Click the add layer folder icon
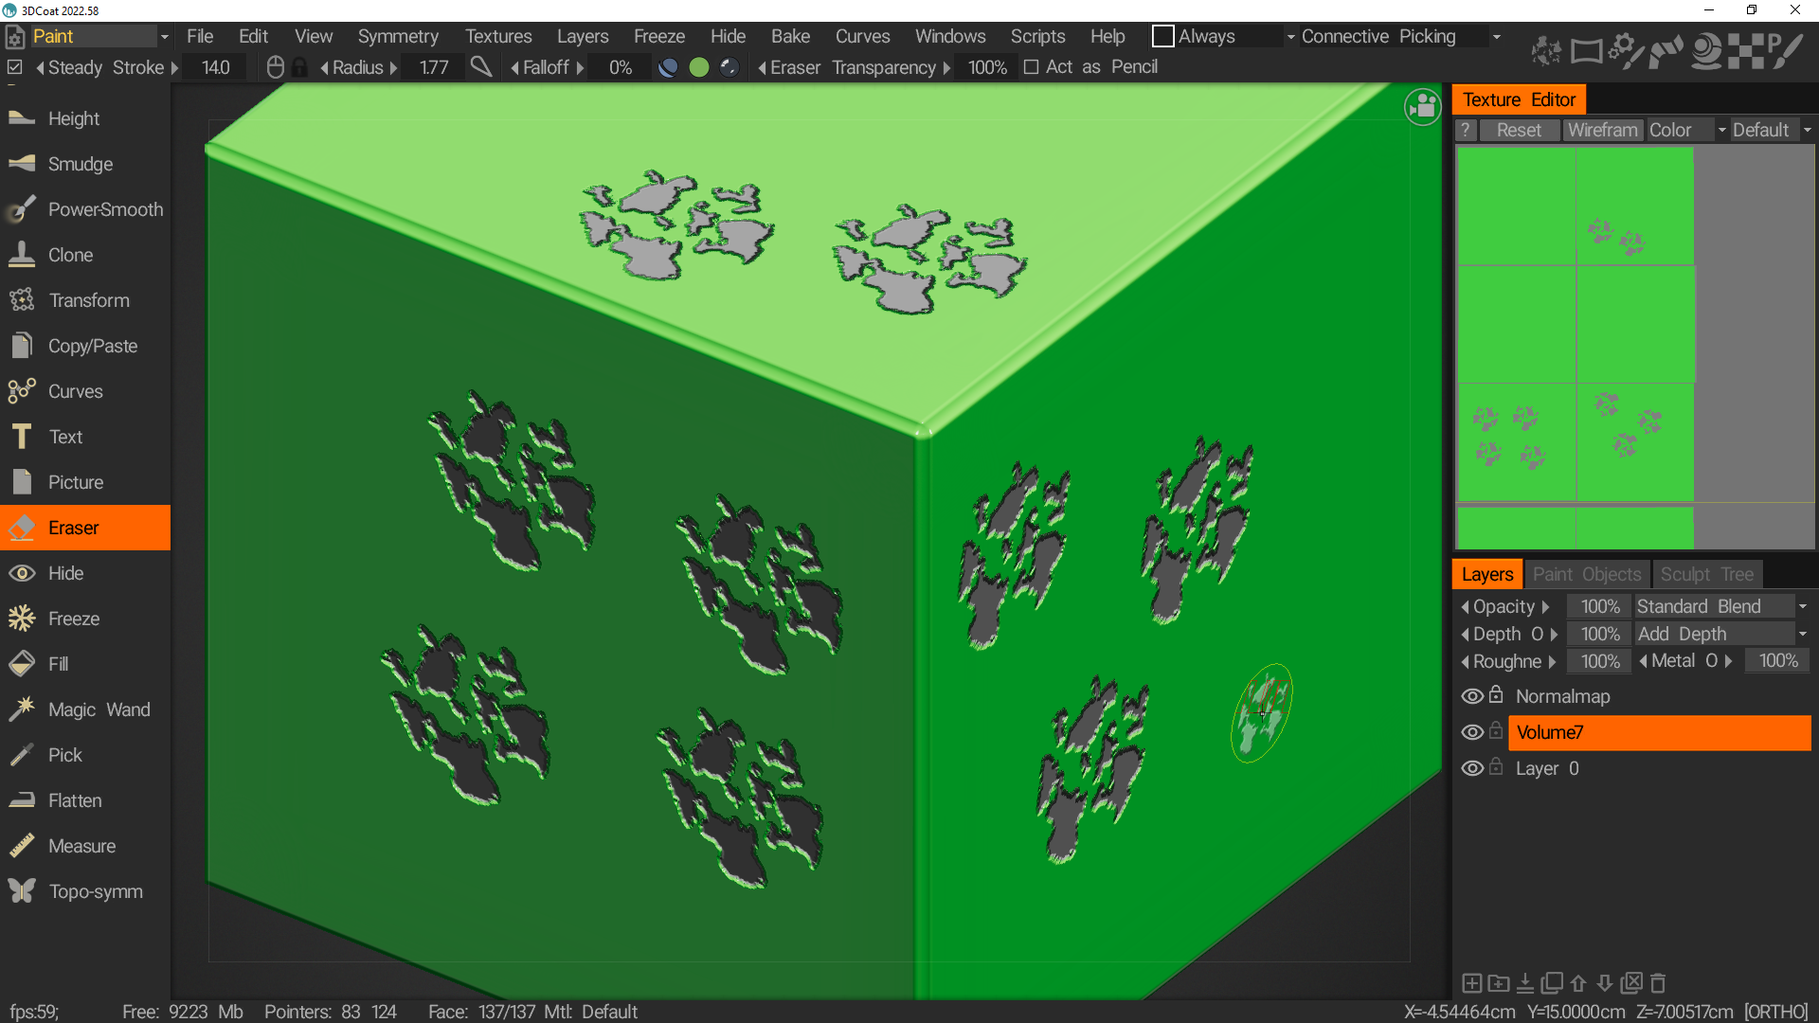Screen dimensions: 1819x1023 click(x=1498, y=983)
